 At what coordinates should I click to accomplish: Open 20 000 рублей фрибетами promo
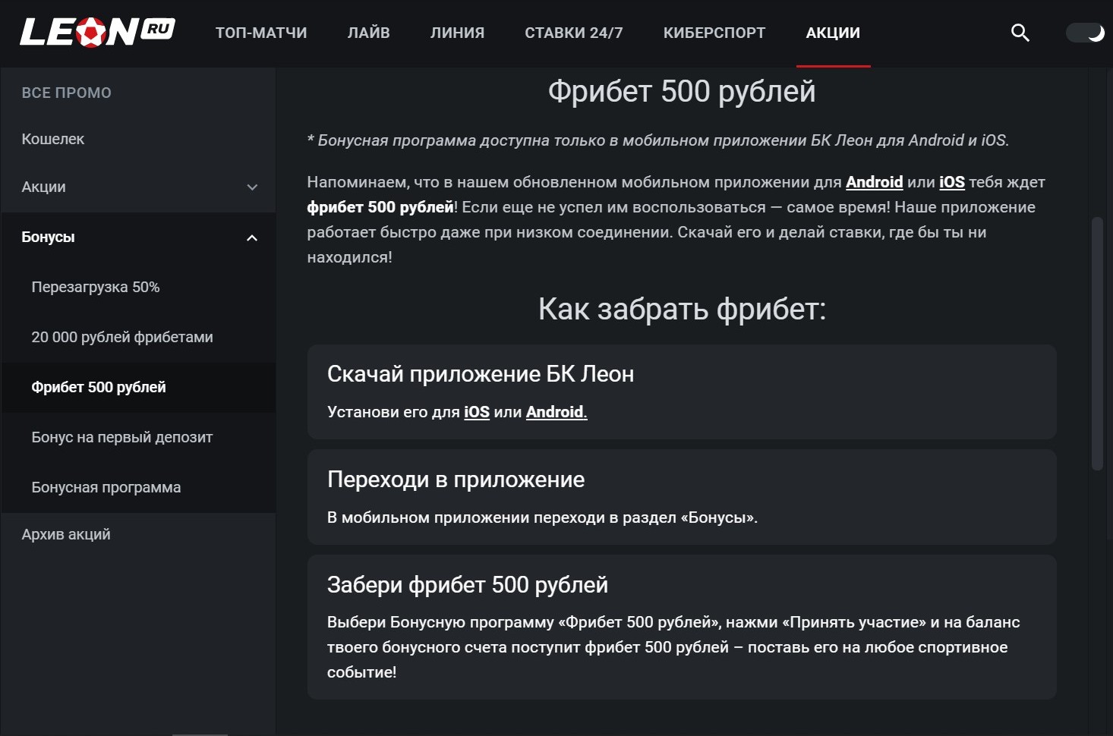pos(122,337)
